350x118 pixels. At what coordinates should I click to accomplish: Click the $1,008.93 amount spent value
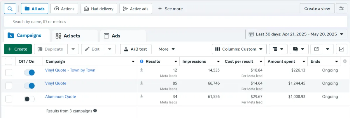point(297,96)
